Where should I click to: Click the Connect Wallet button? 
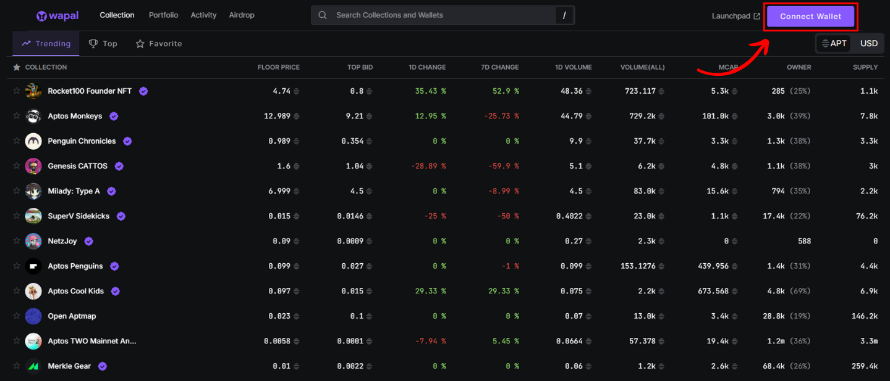click(x=810, y=17)
